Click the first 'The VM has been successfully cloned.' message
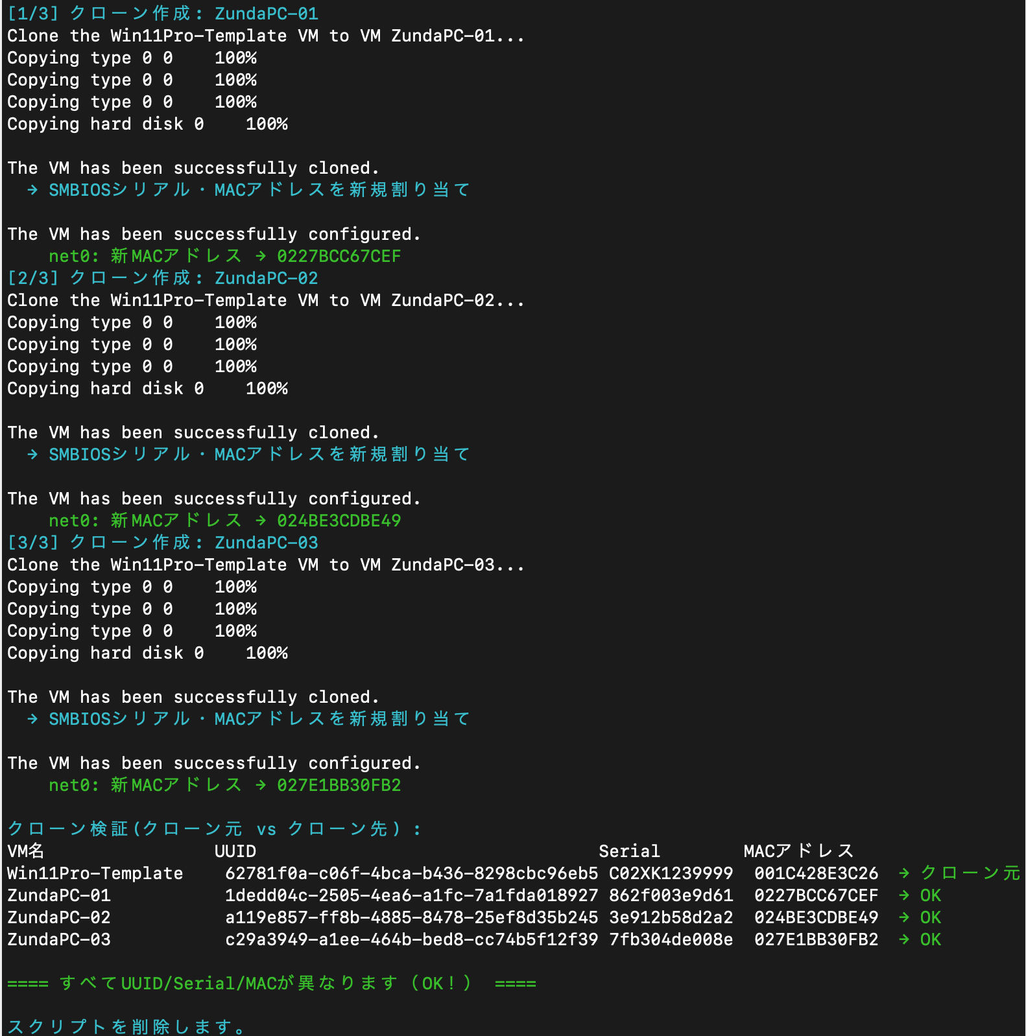The height and width of the screenshot is (1036, 1026). tap(193, 168)
